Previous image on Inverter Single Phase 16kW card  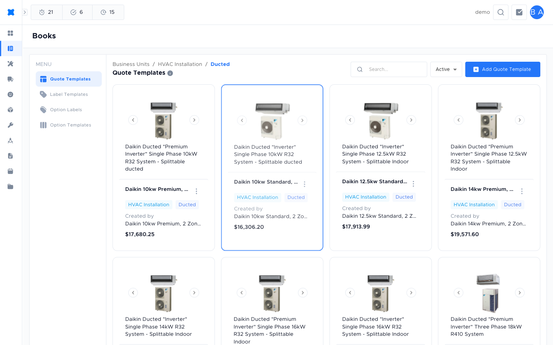(x=350, y=293)
